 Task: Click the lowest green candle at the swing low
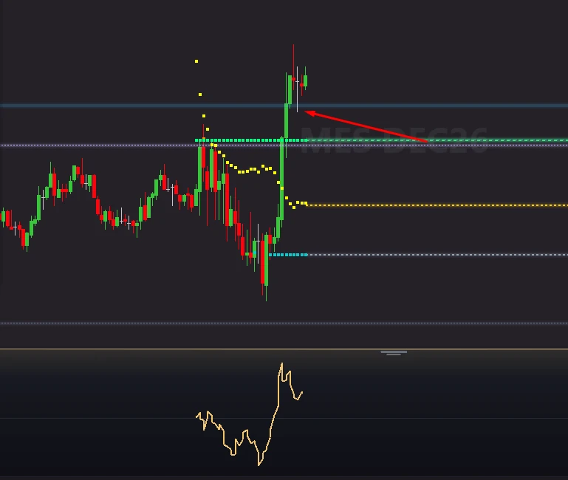tap(267, 260)
